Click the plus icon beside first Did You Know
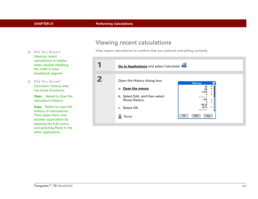 click(29, 52)
